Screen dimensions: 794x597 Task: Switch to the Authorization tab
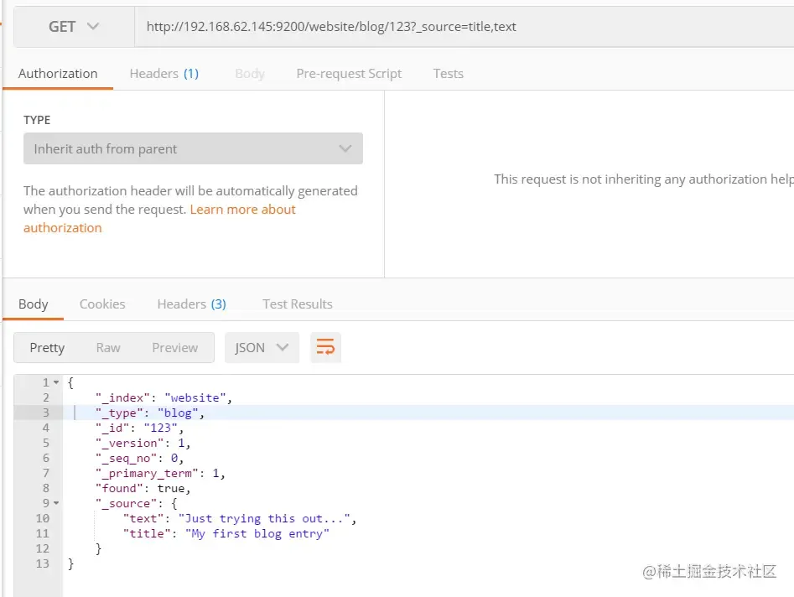point(58,74)
